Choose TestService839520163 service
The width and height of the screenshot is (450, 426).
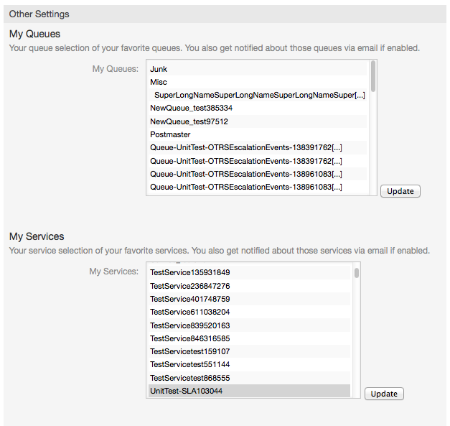click(x=189, y=325)
